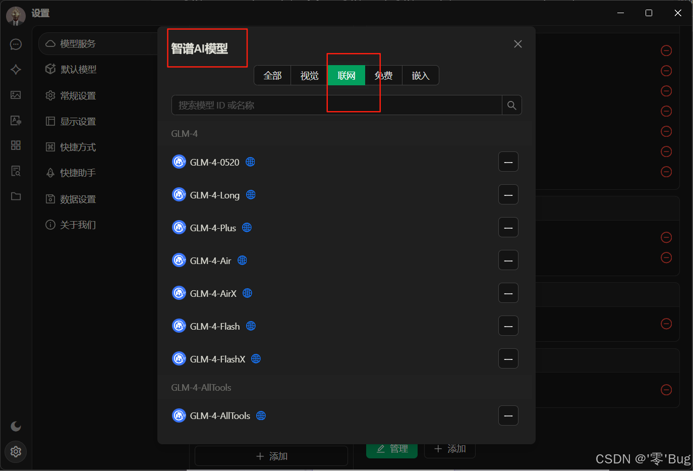Close the 智谱AI模型 dialog
Image resolution: width=693 pixels, height=471 pixels.
pyautogui.click(x=518, y=44)
